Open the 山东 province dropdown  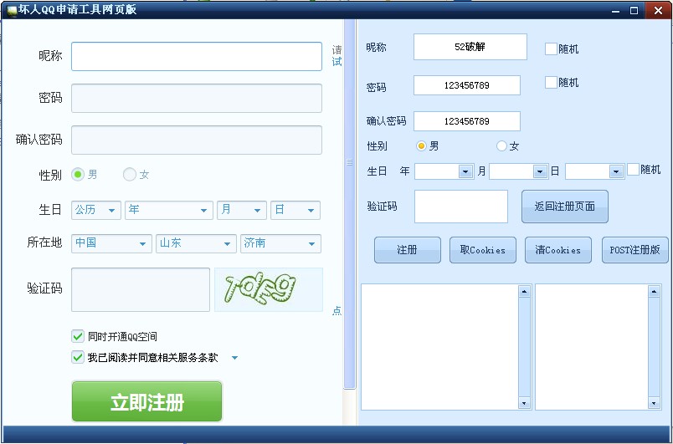[196, 243]
